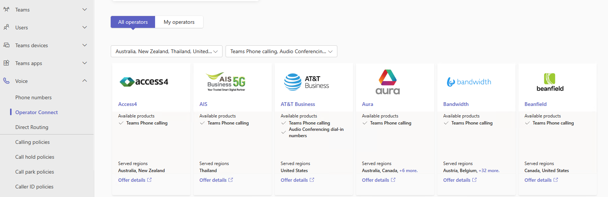Open the Bandwidth operator link
The image size is (608, 197).
tap(456, 104)
